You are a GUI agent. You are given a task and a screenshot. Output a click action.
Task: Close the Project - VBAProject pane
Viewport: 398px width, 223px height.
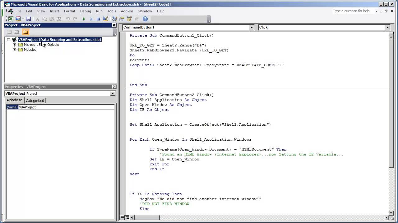(x=114, y=25)
